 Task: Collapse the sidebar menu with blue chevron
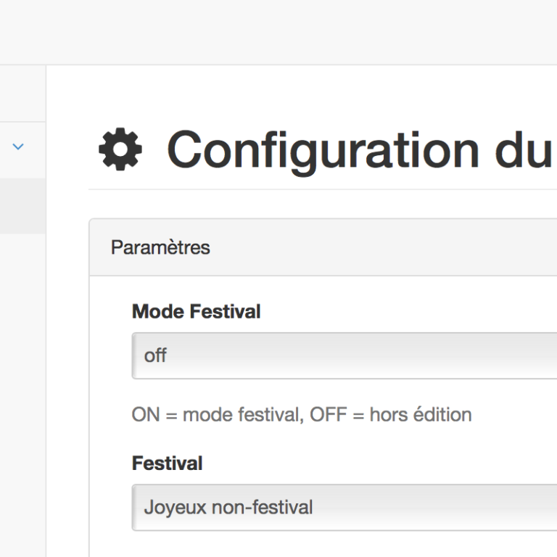pos(19,147)
